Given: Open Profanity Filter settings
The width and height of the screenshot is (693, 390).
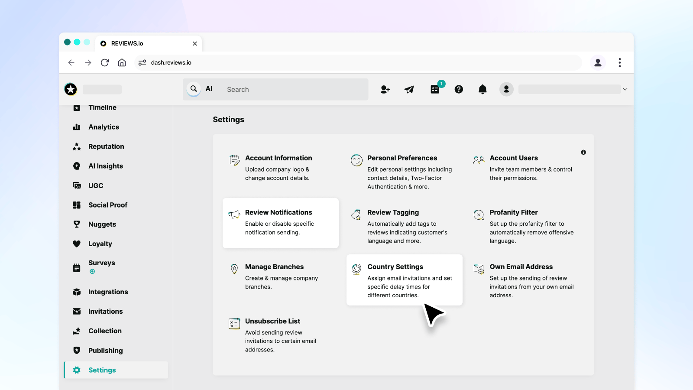Looking at the screenshot, I should 514,212.
